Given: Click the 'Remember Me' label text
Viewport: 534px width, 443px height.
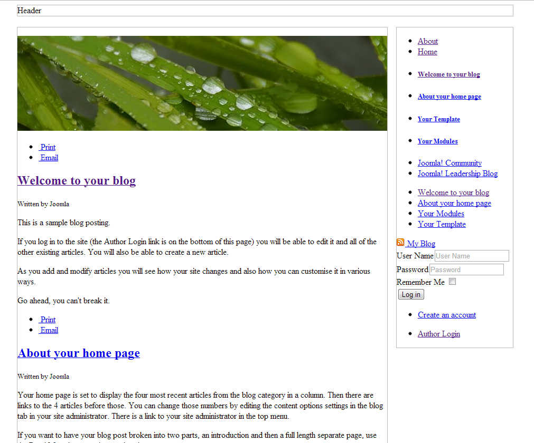Looking at the screenshot, I should 420,282.
